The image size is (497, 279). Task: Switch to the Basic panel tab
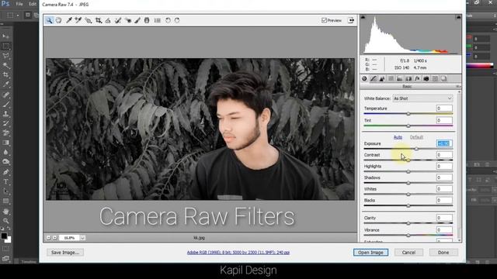[364, 79]
